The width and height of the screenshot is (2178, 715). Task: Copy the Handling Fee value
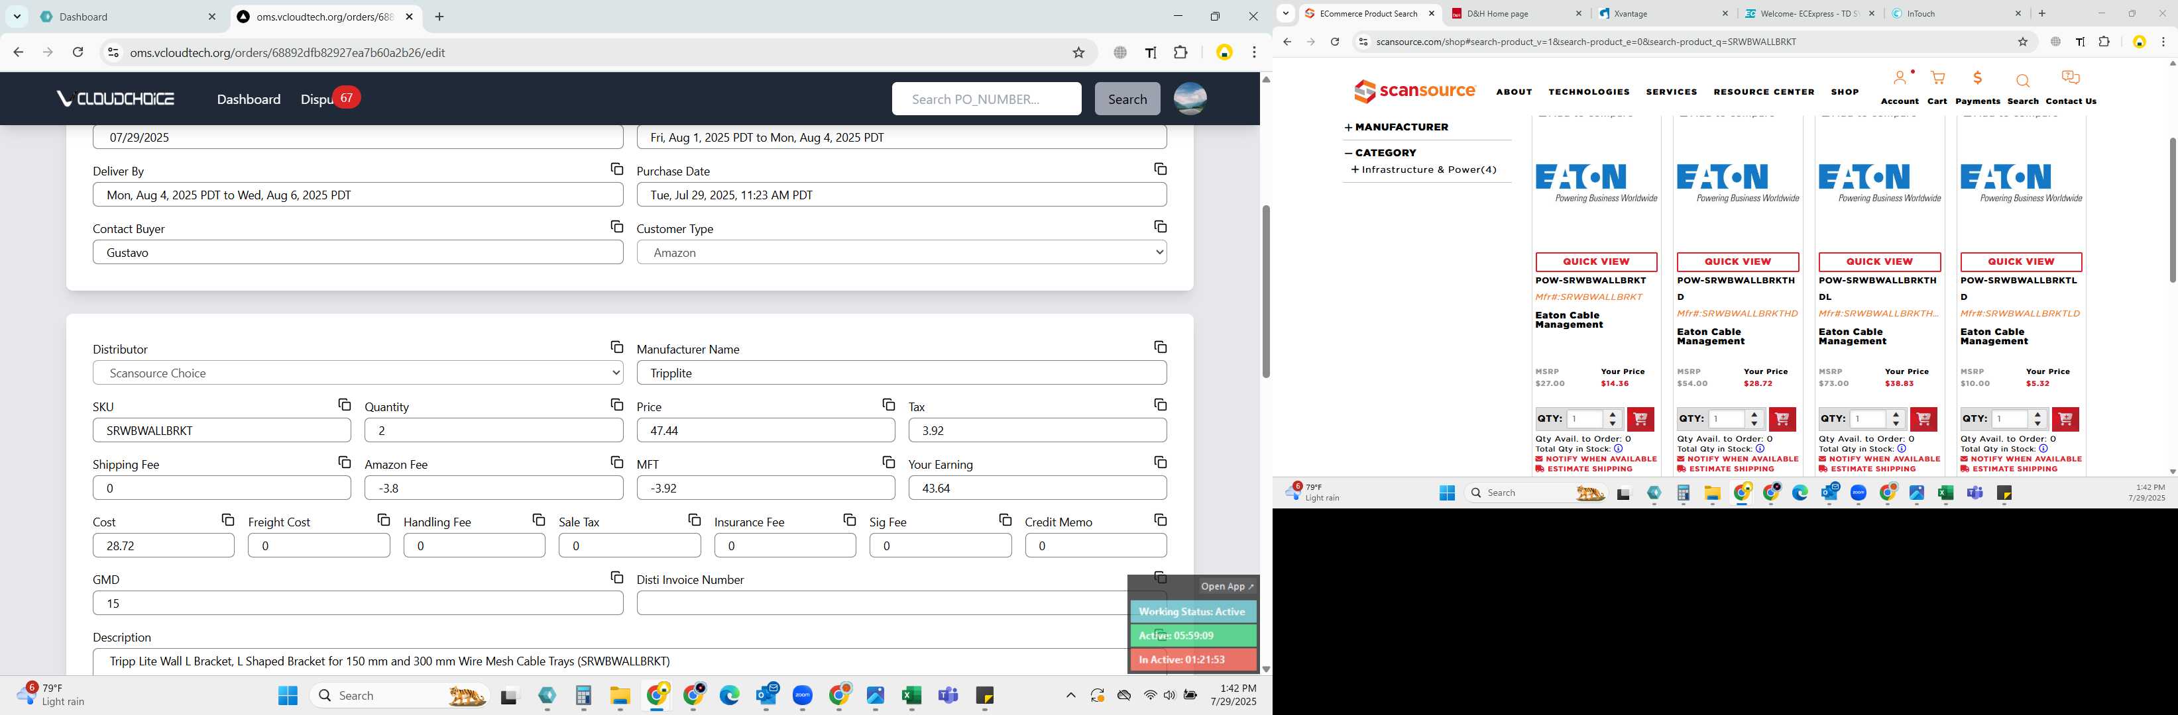539,520
